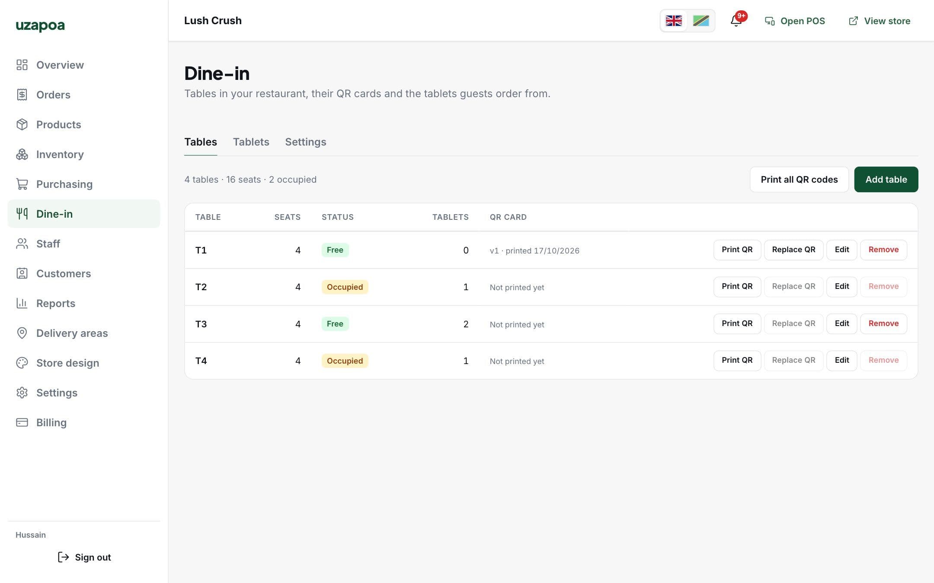Click the Inventory cubes icon

point(22,154)
